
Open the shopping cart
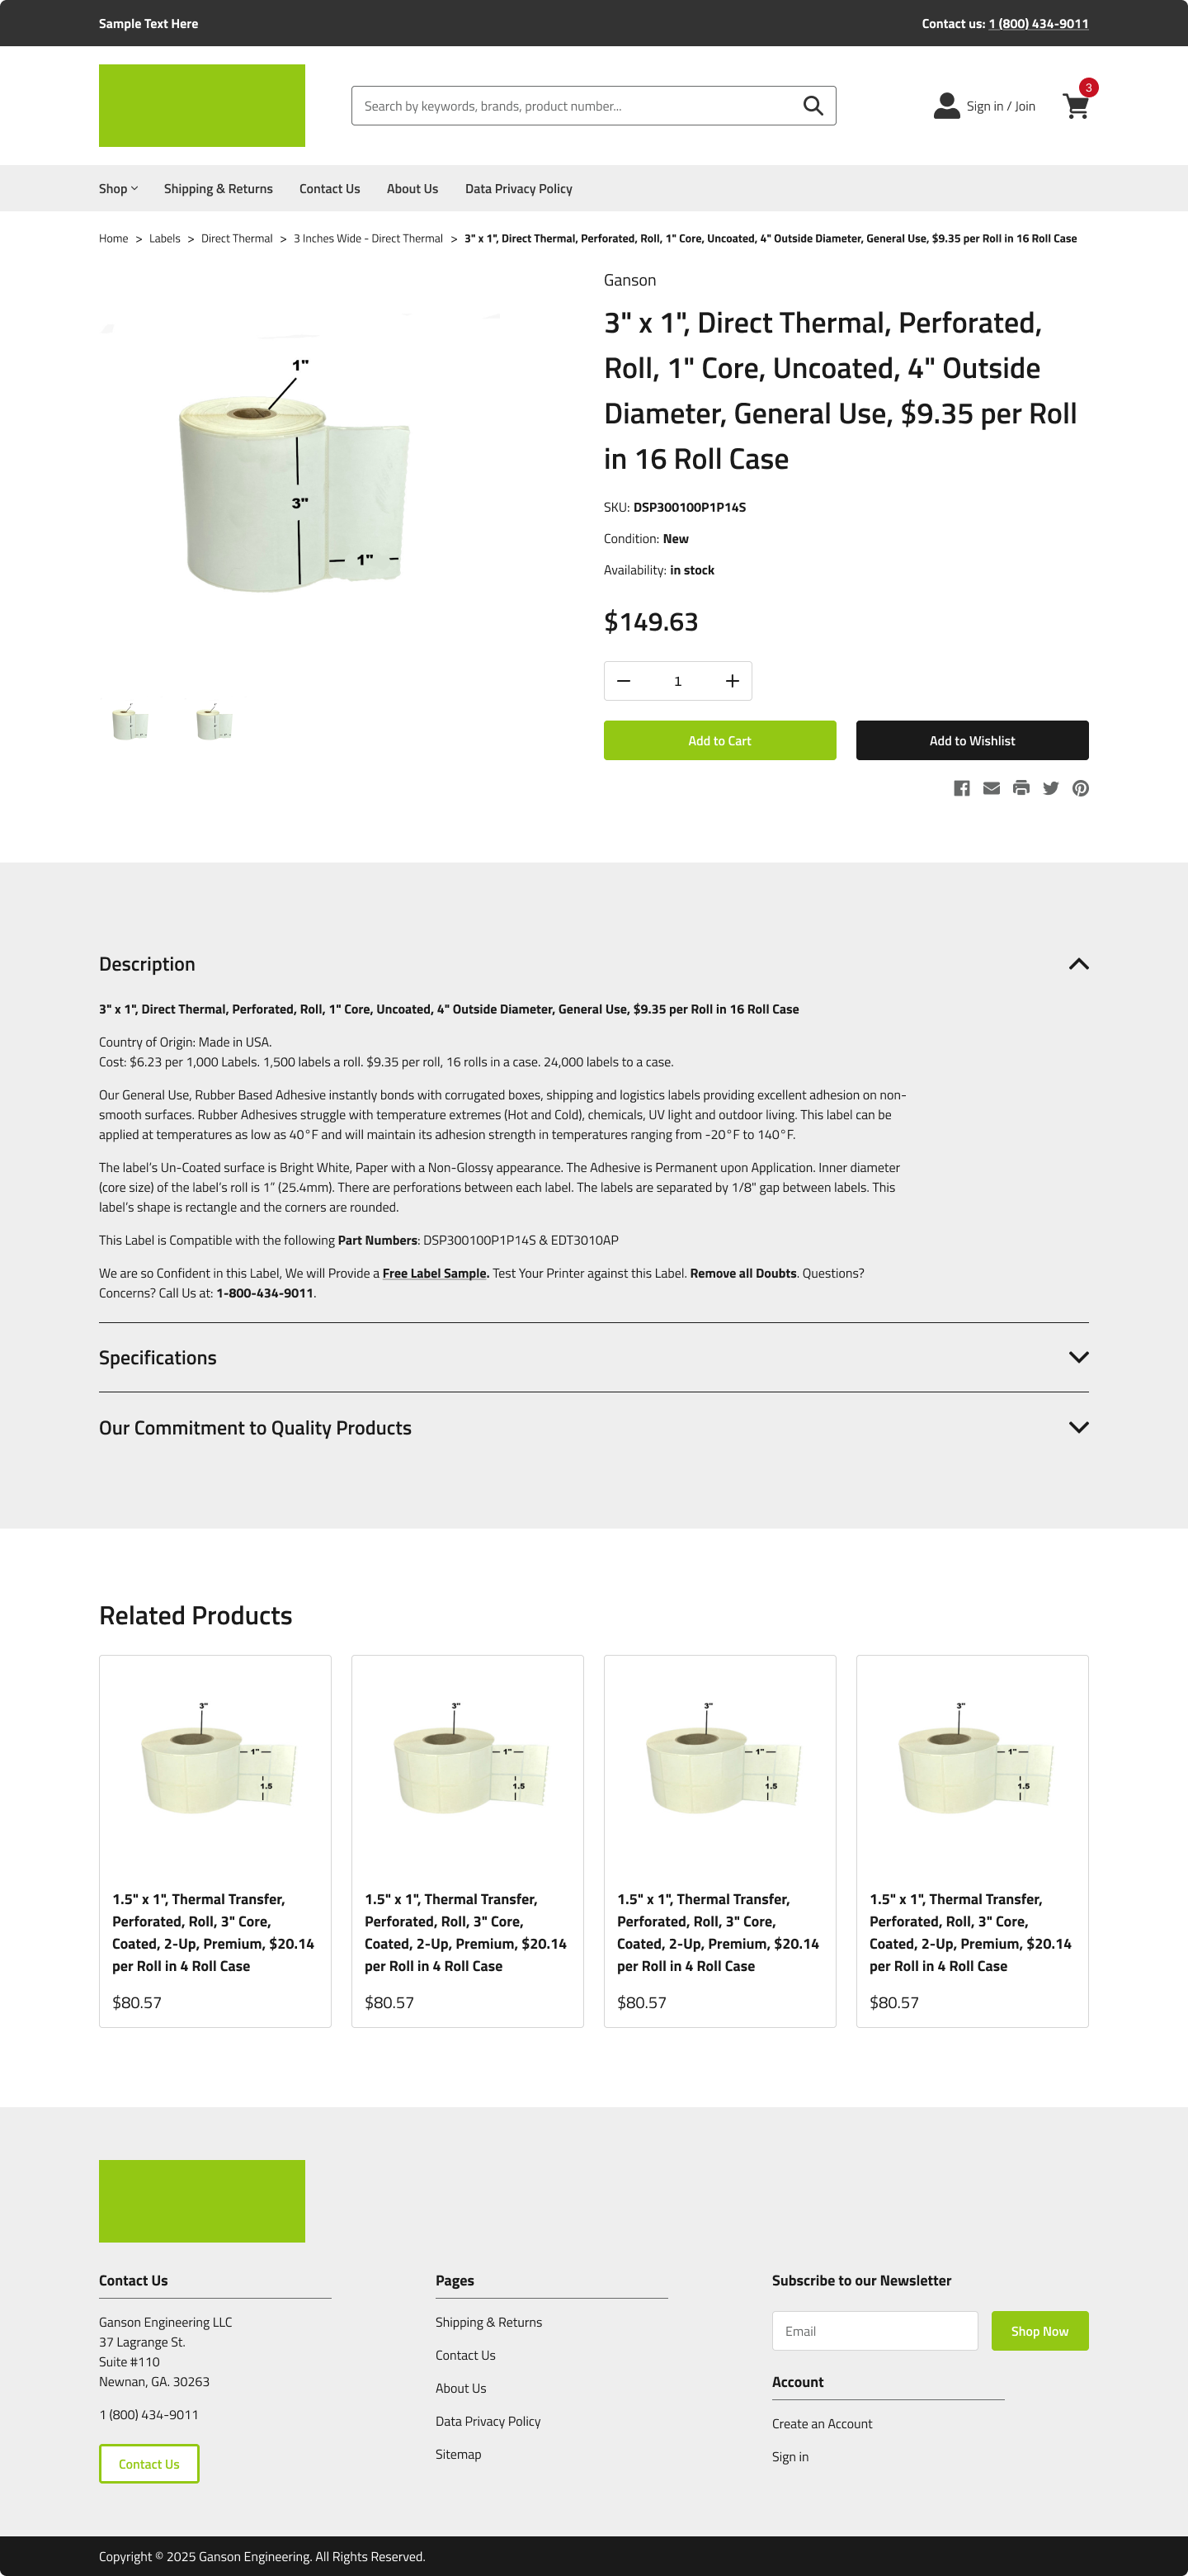coord(1075,106)
